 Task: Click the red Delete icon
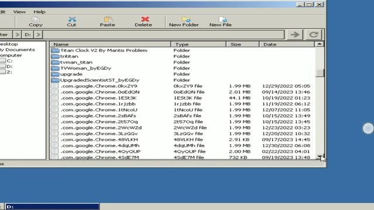point(145,19)
